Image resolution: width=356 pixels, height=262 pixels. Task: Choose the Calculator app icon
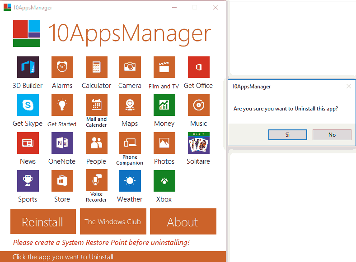pos(97,67)
